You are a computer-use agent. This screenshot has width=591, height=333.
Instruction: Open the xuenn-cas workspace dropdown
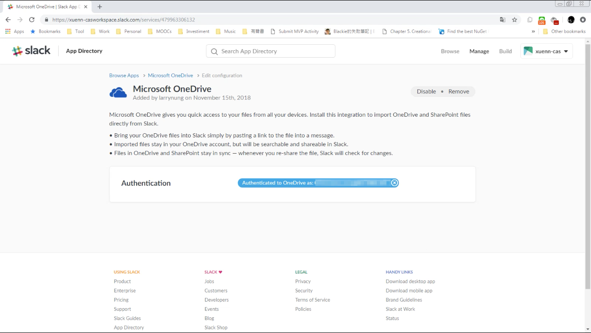[x=547, y=51]
